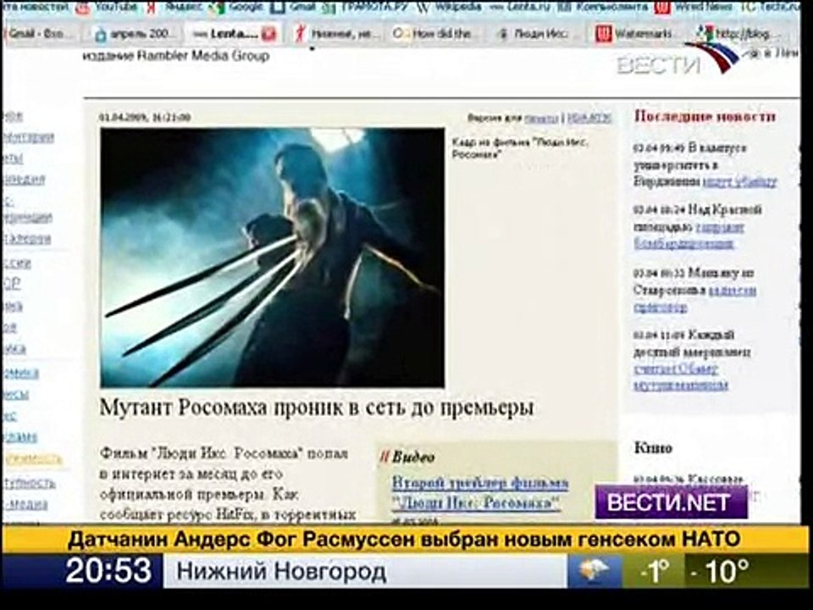Click the Последние новости heading
Viewport: 813px width, 610px height.
click(x=705, y=116)
